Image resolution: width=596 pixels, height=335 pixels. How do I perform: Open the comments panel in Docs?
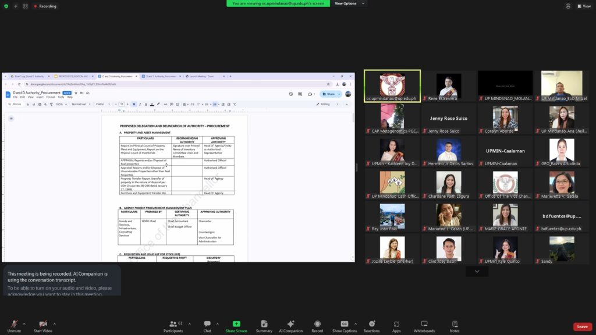[300, 94]
